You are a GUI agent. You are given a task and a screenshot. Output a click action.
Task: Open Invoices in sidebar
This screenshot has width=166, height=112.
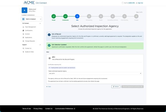click(27, 34)
